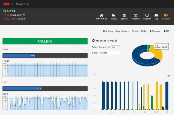174x115 pixels.
Task: Toggle the Milling | Axis Moving legend
Action: click(x=116, y=31)
